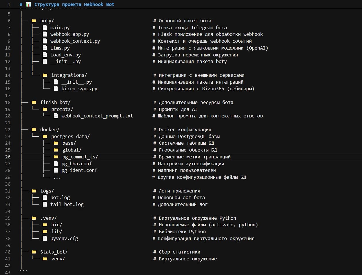
Task: Click the sticky header title 'Структура проекта Webhook Bot'
Action: 74,4
